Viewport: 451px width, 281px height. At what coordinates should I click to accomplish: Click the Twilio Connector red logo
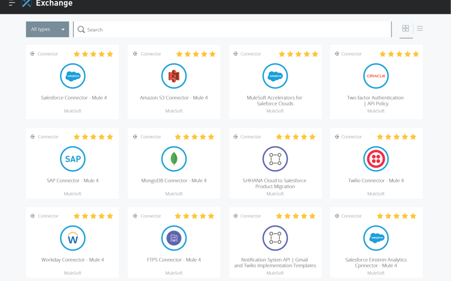click(376, 159)
